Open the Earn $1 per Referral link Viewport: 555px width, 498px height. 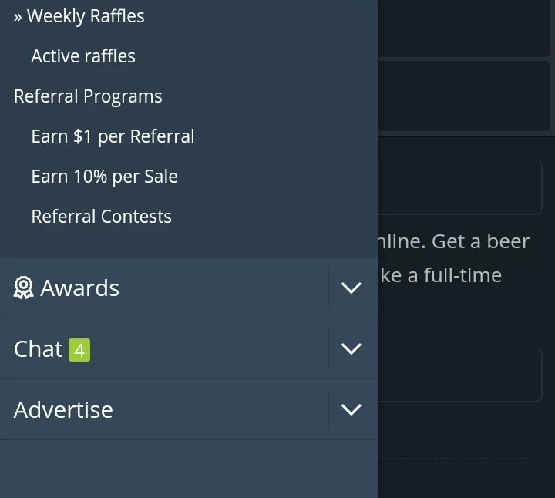tap(113, 136)
